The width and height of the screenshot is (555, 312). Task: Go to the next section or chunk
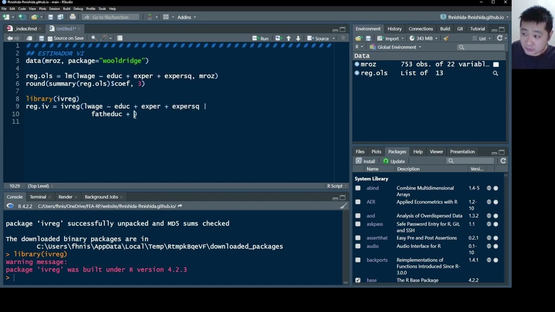coord(298,38)
